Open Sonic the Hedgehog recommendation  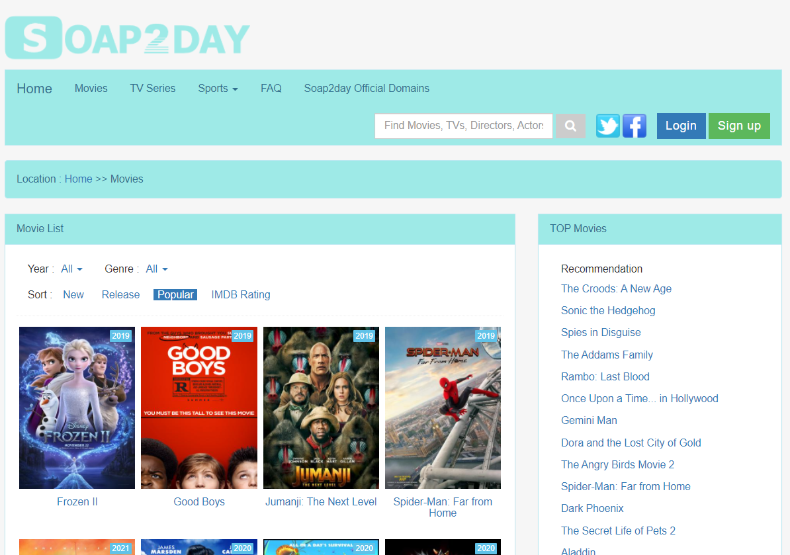(x=608, y=311)
